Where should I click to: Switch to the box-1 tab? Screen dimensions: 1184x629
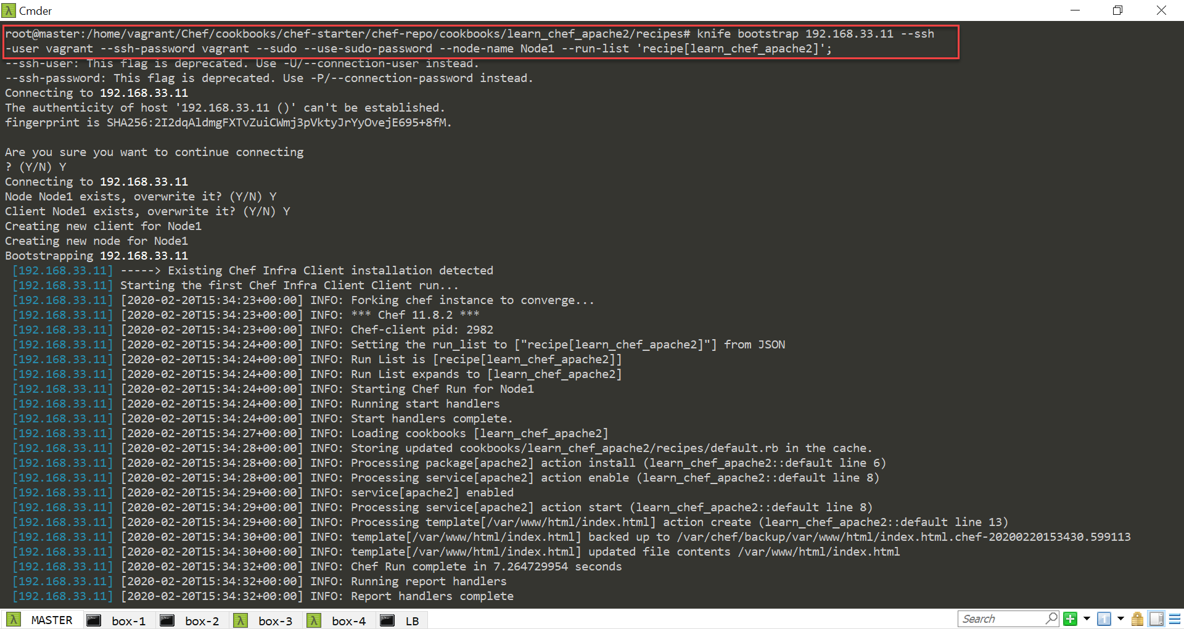coord(128,621)
